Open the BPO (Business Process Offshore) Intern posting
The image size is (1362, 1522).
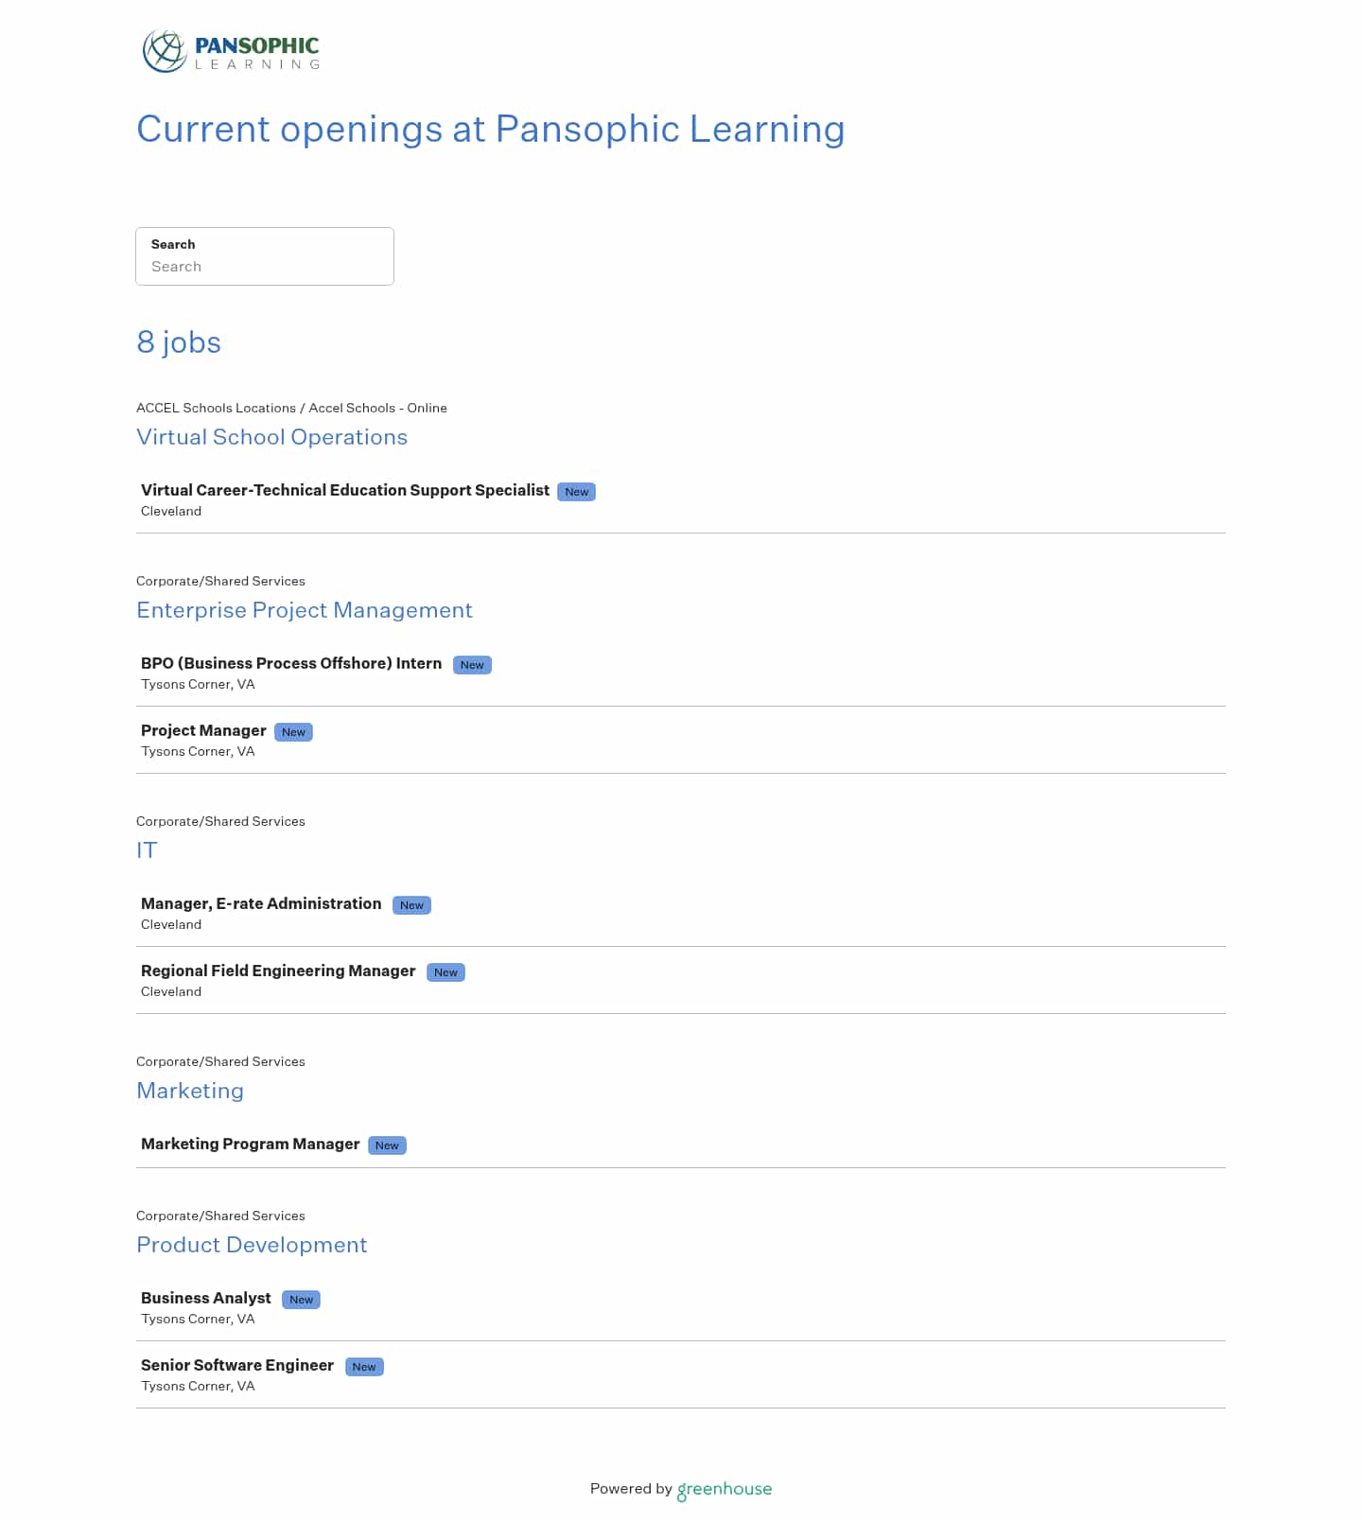click(x=290, y=664)
